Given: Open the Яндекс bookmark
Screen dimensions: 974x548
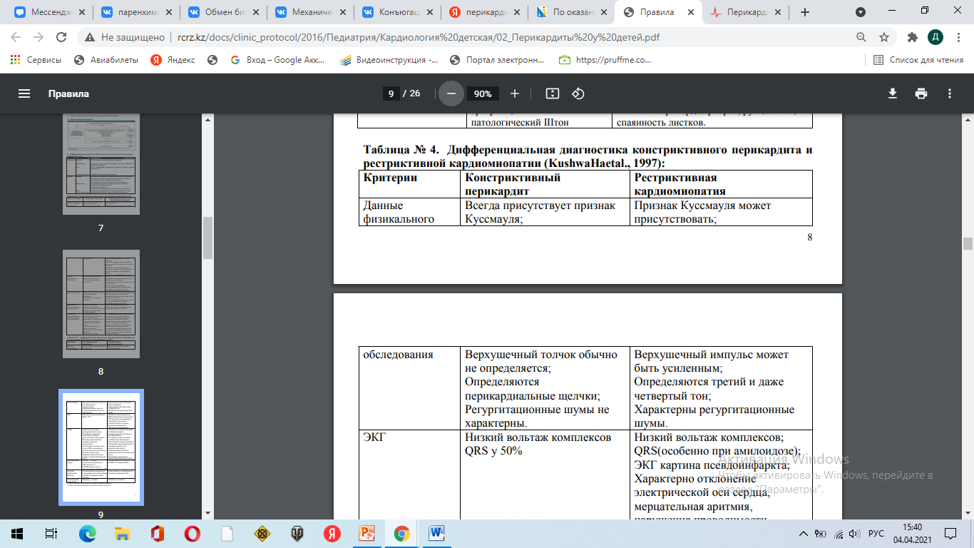Looking at the screenshot, I should point(173,60).
